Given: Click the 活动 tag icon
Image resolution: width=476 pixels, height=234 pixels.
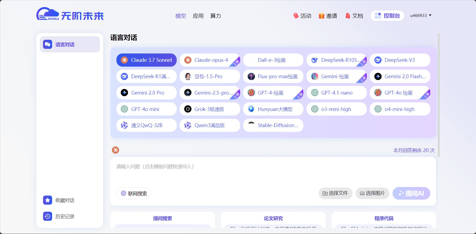Looking at the screenshot, I should tap(296, 16).
